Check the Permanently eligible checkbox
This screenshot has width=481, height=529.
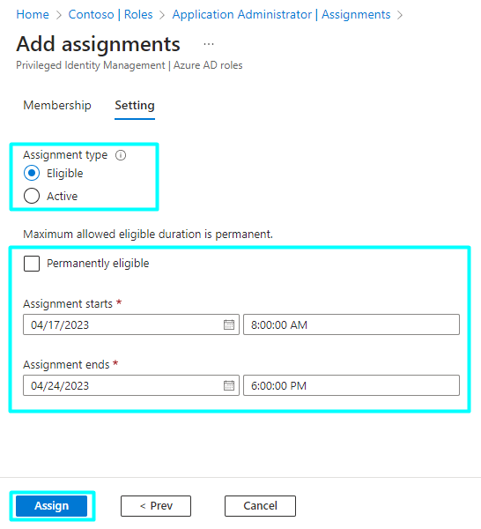point(32,264)
